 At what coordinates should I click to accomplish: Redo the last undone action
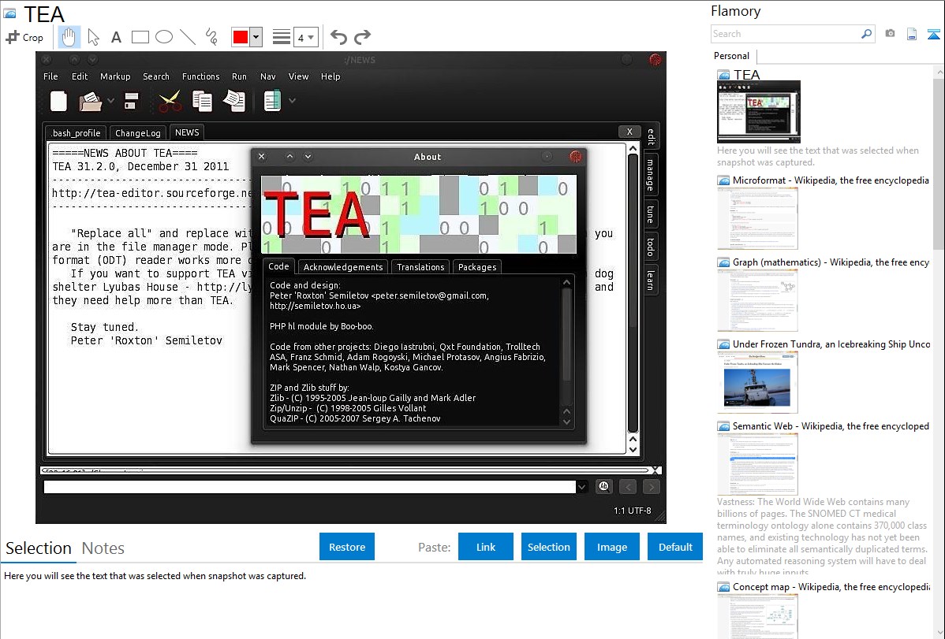click(362, 37)
